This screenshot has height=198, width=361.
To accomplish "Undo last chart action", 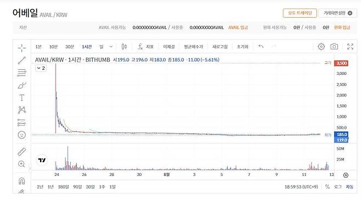I will (x=261, y=46).
